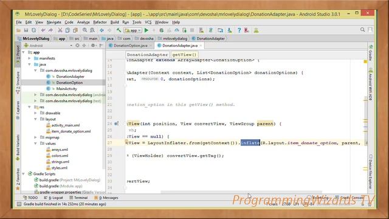Collapse the app module tree node
Image resolution: width=389 pixels, height=219 pixels.
pyautogui.click(x=24, y=52)
